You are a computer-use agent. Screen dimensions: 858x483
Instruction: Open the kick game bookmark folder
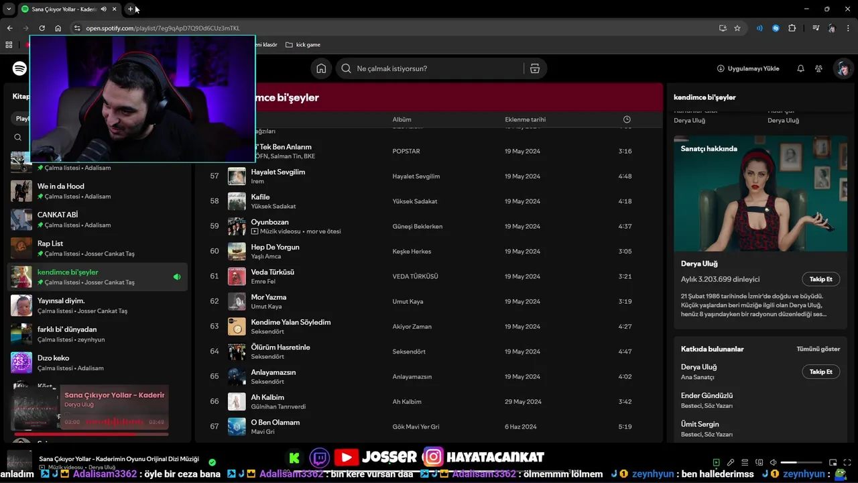(x=303, y=45)
